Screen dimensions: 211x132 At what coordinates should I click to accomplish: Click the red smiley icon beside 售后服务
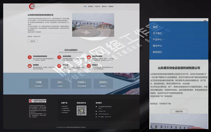pos(89,66)
